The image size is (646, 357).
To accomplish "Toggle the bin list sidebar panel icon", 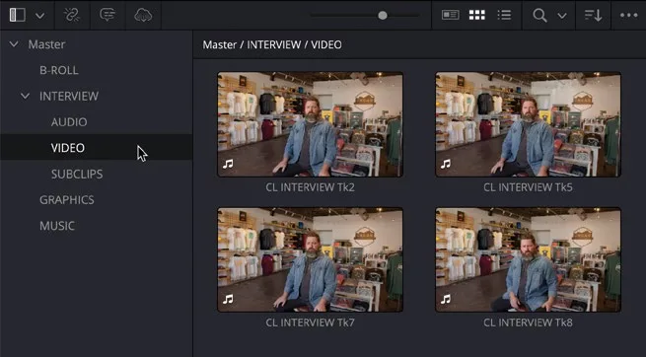I will coord(18,15).
